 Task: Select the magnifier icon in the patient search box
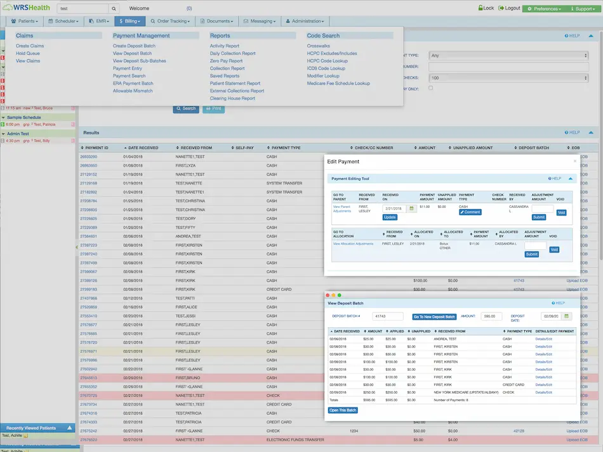113,10
